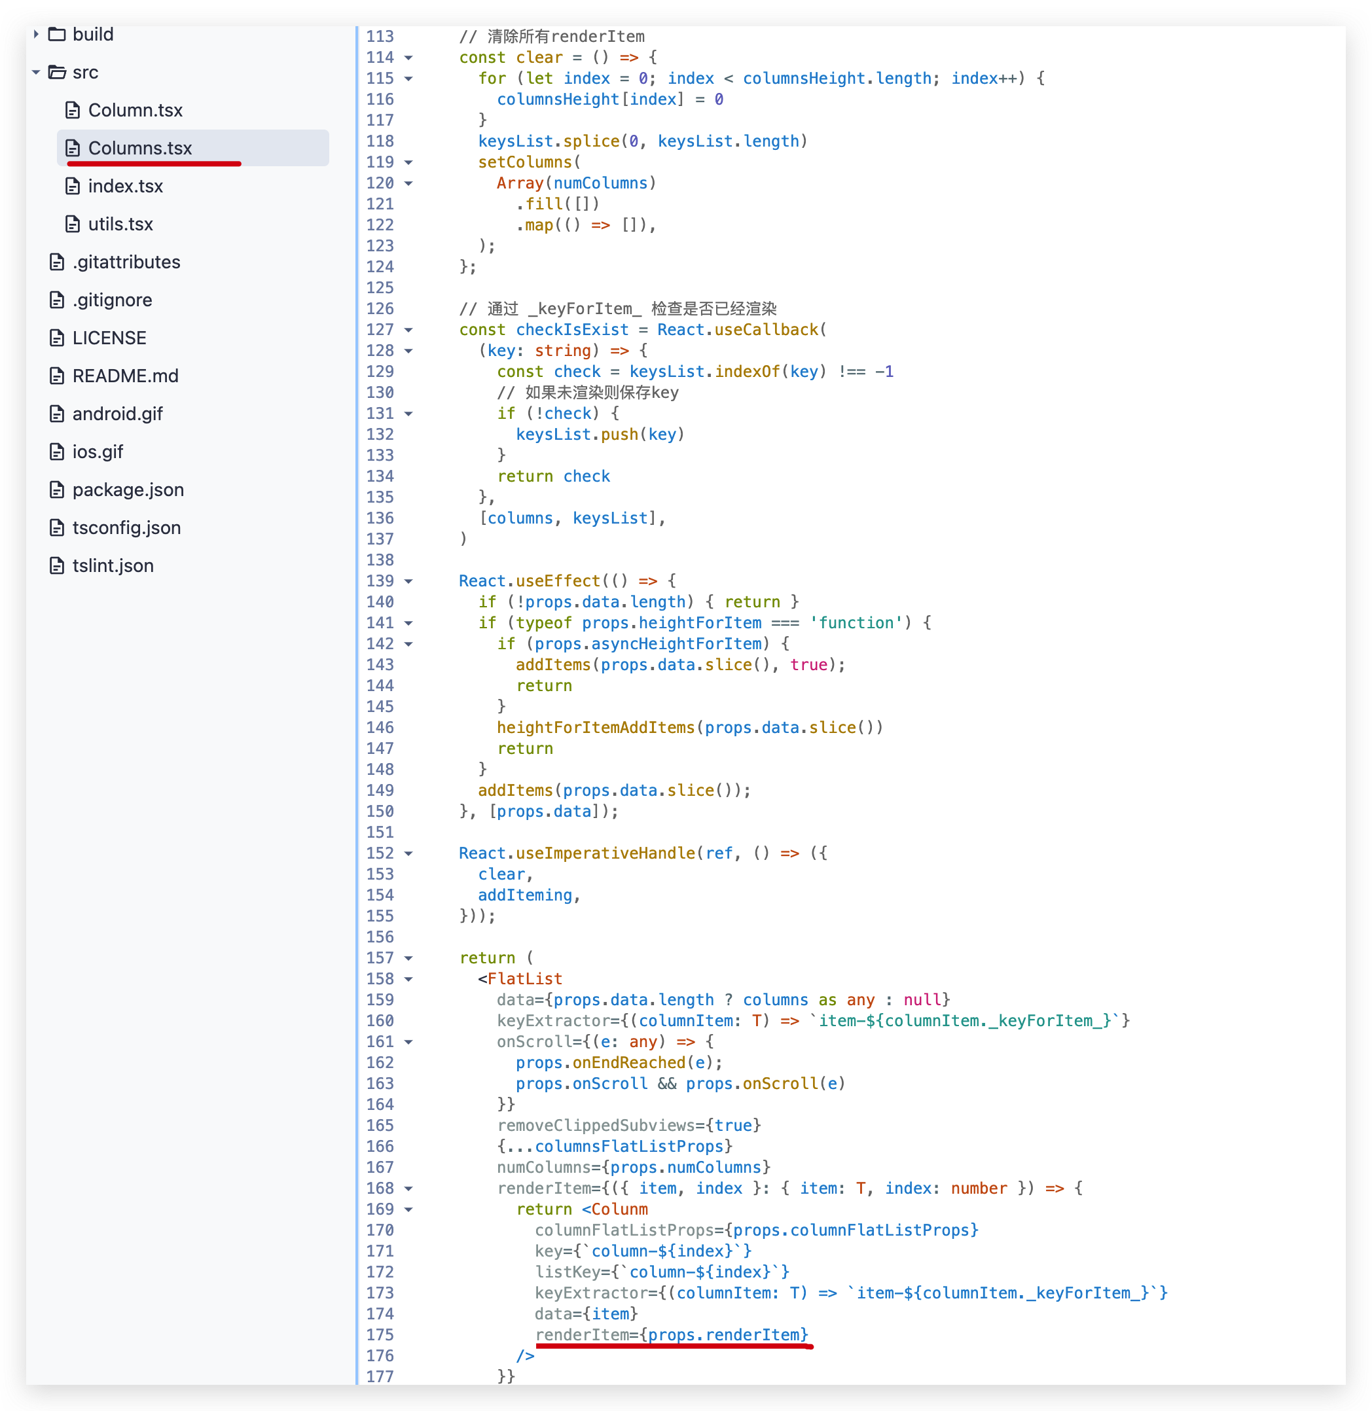Select the ios.gif file
Viewport: 1372px width, 1411px height.
94,452
